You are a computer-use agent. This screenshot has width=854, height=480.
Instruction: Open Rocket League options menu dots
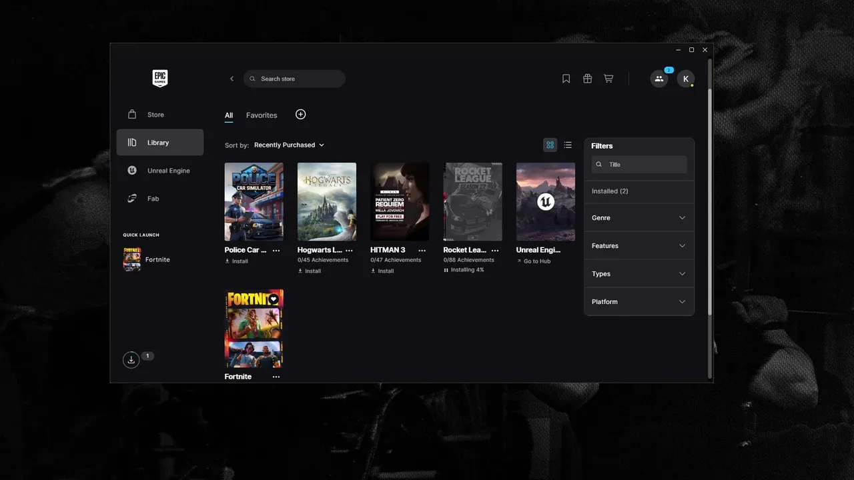(x=495, y=251)
